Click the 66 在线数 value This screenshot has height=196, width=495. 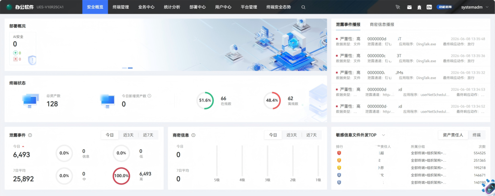click(224, 98)
